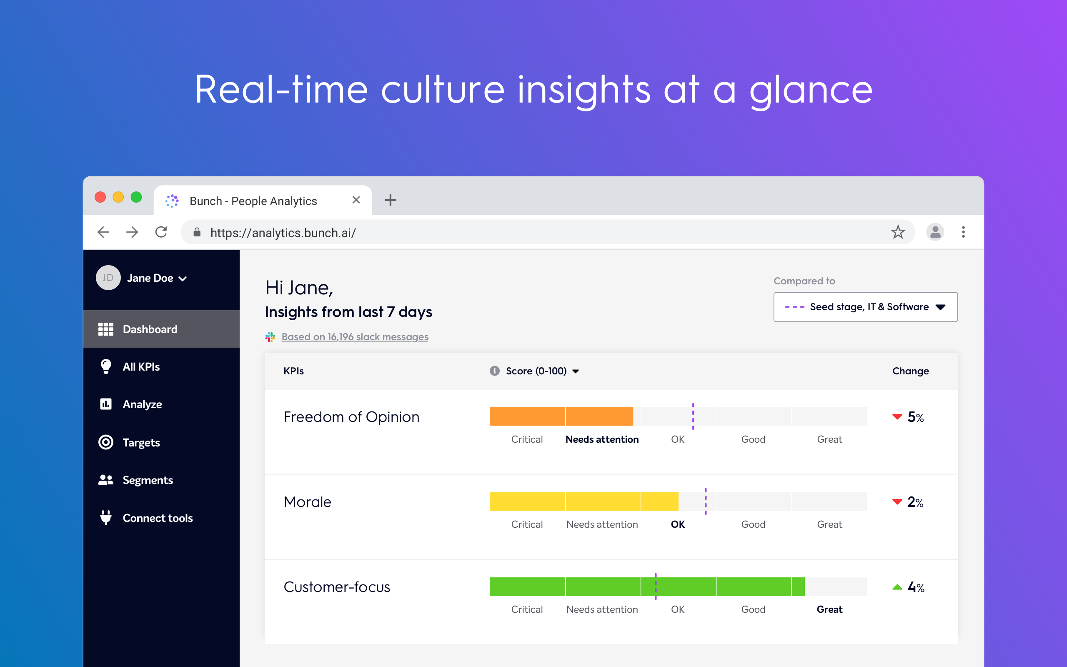1067x667 pixels.
Task: Click the site lock icon
Action: pos(197,233)
